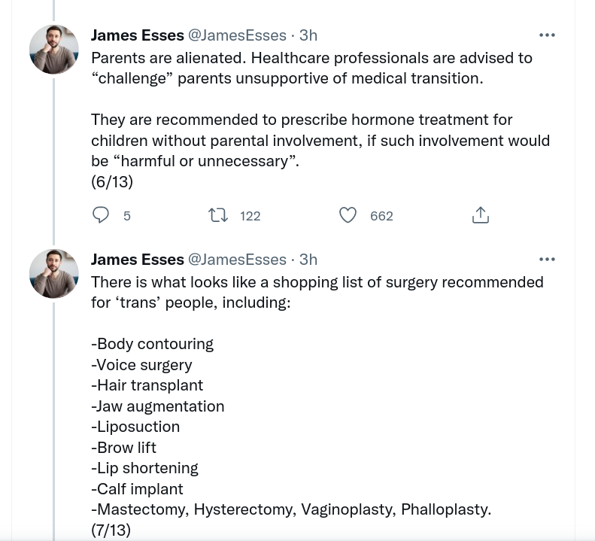Click the @JamesEsses handle on the (7/13) tweet
595x541 pixels.
coord(237,260)
